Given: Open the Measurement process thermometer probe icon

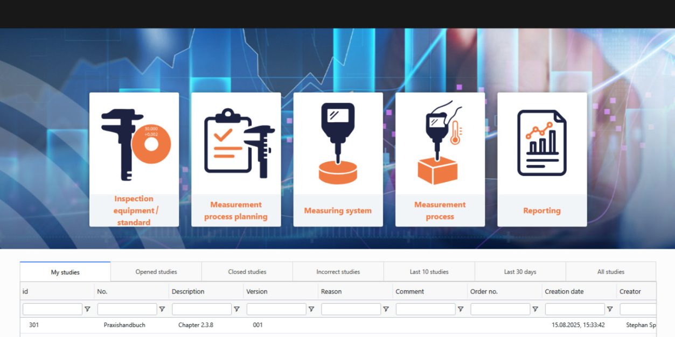Looking at the screenshot, I should 440,144.
